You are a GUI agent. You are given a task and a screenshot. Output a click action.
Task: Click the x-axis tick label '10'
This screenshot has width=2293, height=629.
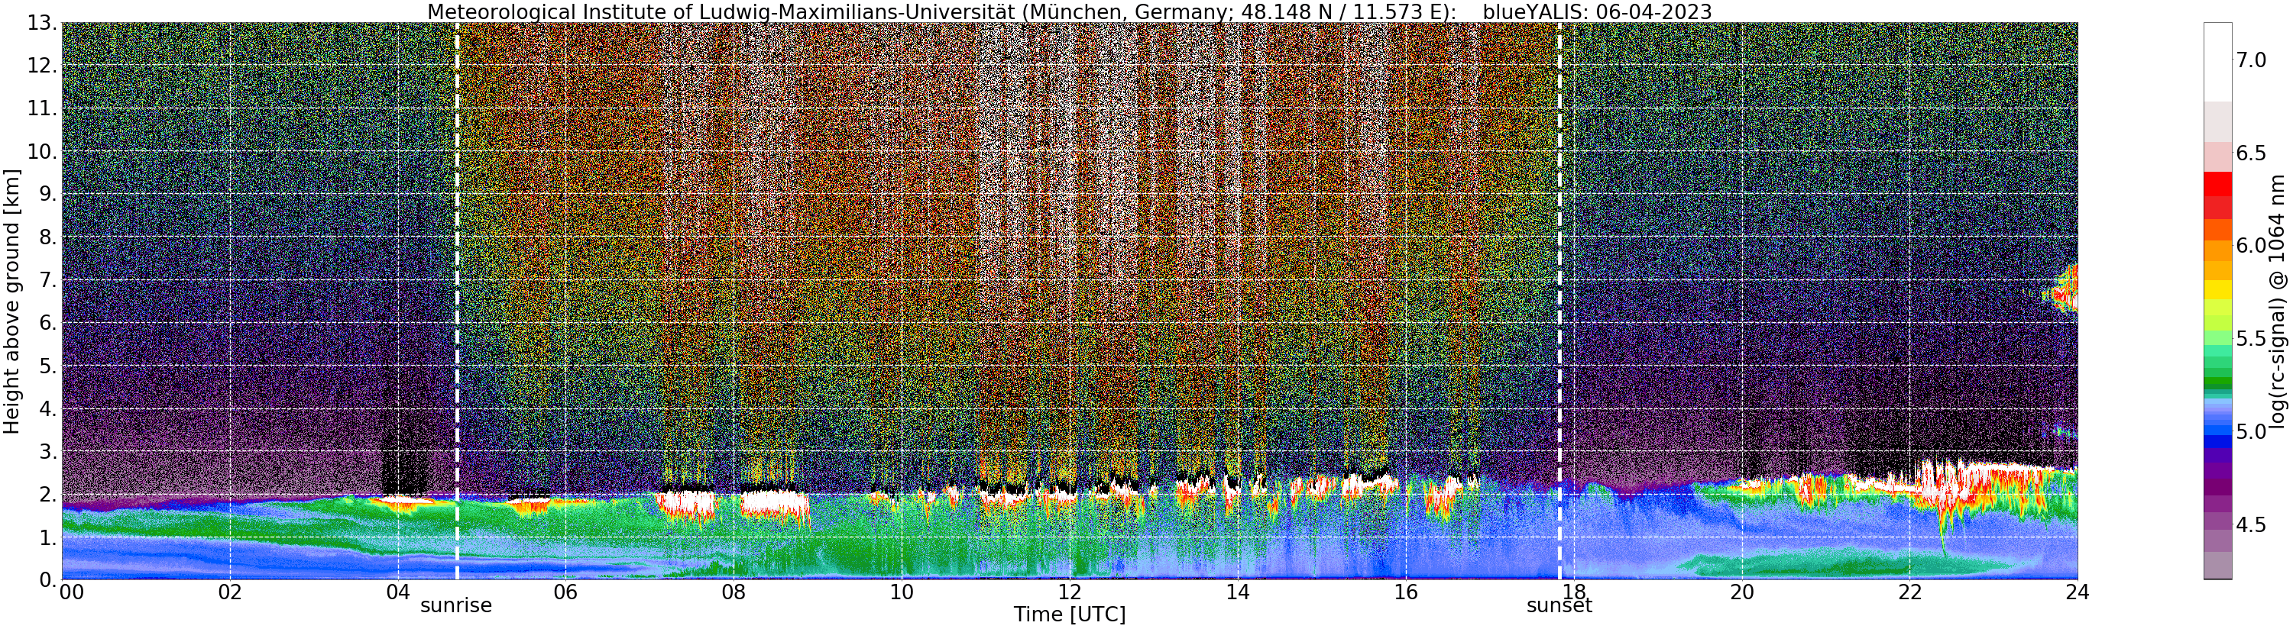tap(902, 592)
